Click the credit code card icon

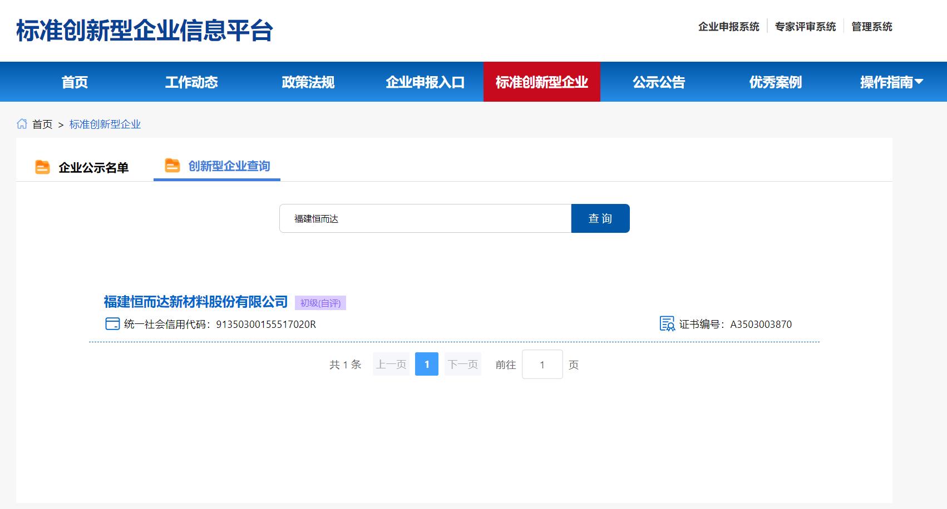[112, 324]
